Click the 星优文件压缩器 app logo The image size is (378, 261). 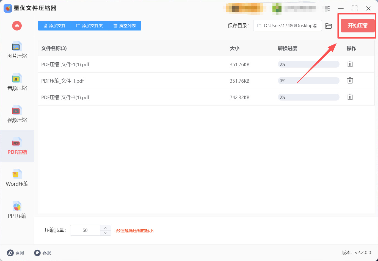click(x=8, y=8)
